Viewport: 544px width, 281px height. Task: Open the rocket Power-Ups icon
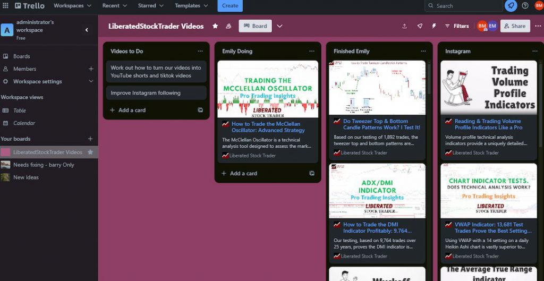(420, 26)
